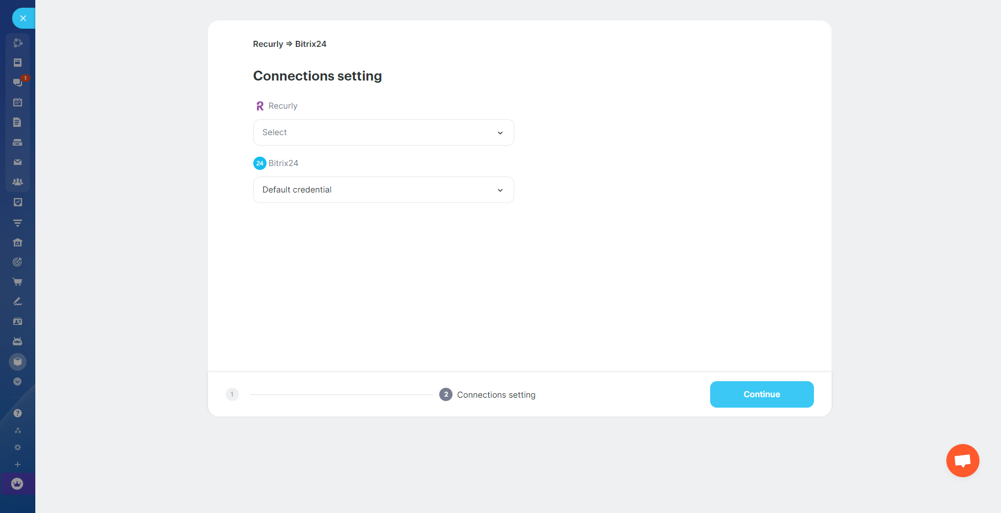Click the Continue button
1001x513 pixels.
762,394
